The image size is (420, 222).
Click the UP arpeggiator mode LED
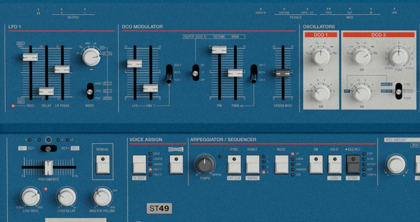tap(293, 154)
